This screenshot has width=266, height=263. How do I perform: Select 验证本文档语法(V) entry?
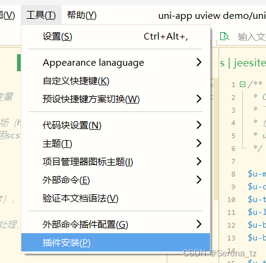coord(116,198)
